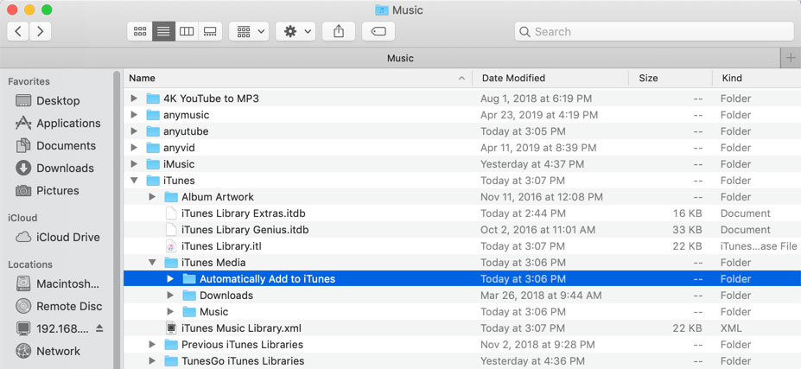The image size is (801, 369).
Task: Eject the 192.168 server
Action: tap(99, 328)
